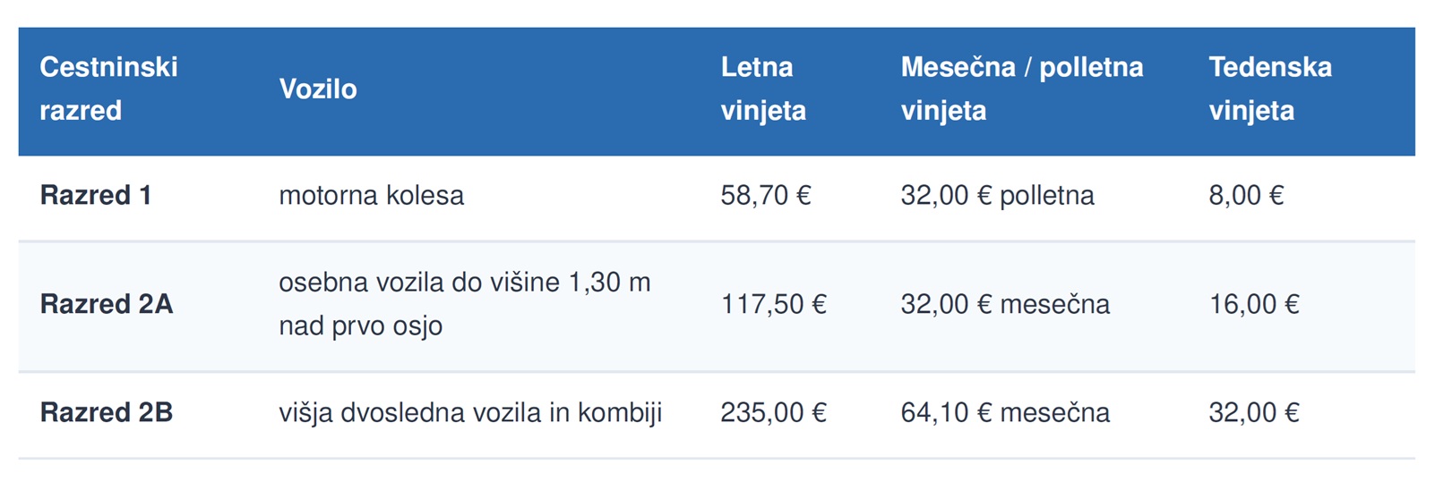
Task: Click the 32,00 € weekly price for Razred 2B
Action: 1254,412
